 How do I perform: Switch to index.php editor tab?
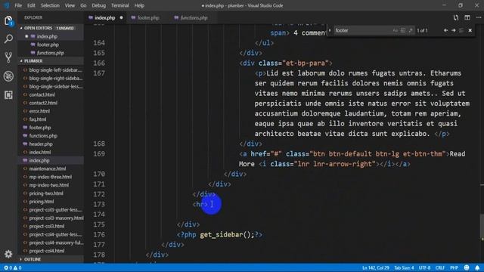click(x=105, y=17)
